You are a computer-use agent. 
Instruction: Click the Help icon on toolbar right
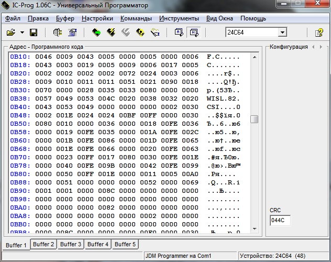point(319,32)
